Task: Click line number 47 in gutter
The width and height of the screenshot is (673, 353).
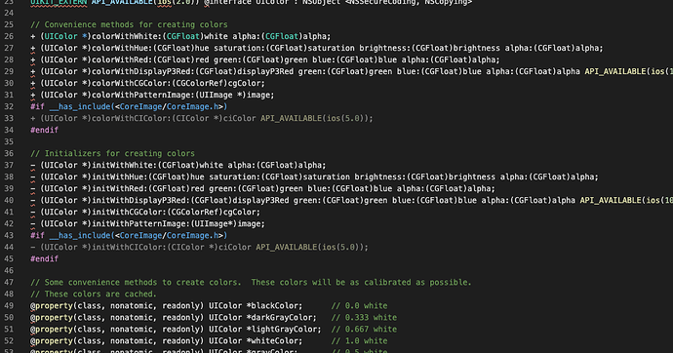Action: click(9, 282)
